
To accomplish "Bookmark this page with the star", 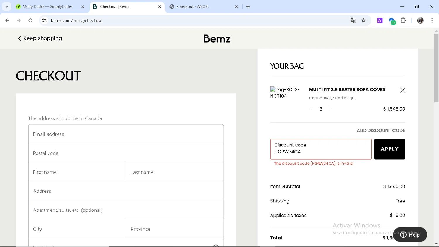I will click(364, 20).
